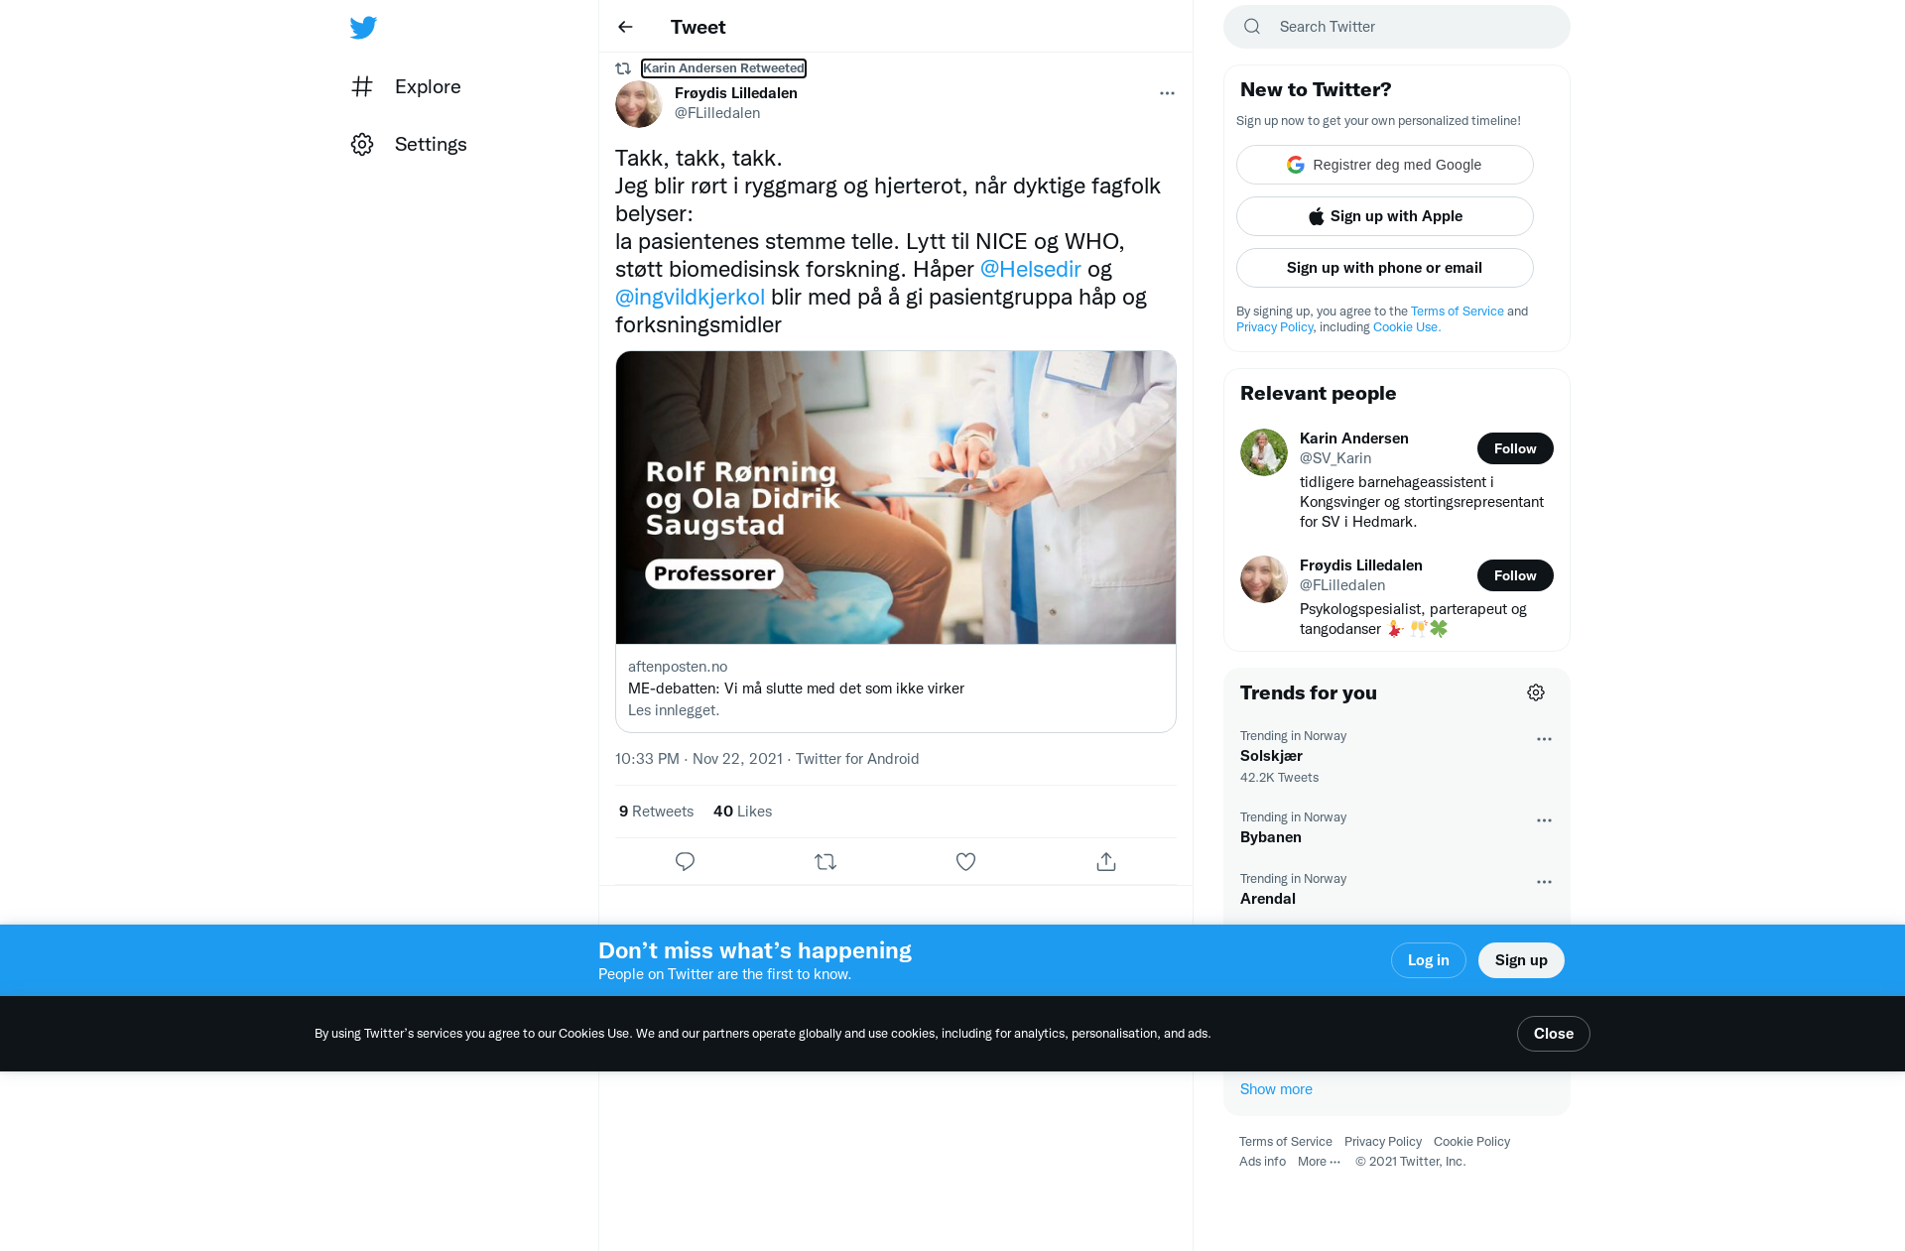Close the cookie notice banner
The image size is (1905, 1251).
pyautogui.click(x=1554, y=1034)
